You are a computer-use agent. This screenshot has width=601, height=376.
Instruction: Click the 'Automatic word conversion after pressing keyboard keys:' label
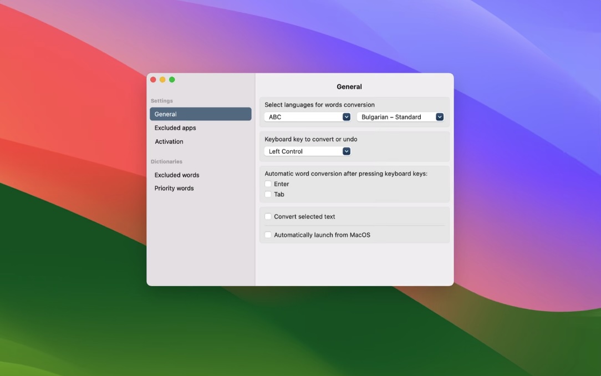(x=346, y=174)
